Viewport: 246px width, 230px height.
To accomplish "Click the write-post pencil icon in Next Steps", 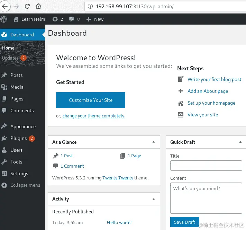I will point(181,79).
